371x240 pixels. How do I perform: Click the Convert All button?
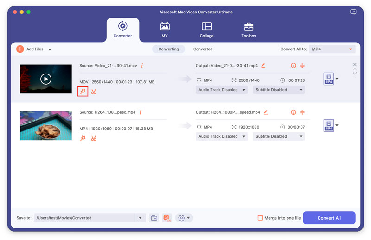(x=329, y=218)
